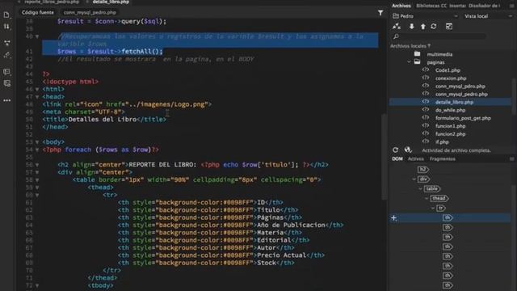
Task: Click the Apply Comment toolbar icon
Action: 6,72
